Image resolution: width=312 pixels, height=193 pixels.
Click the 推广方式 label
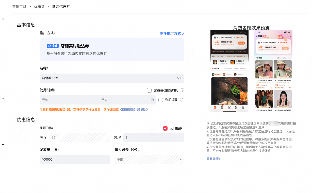click(x=47, y=33)
